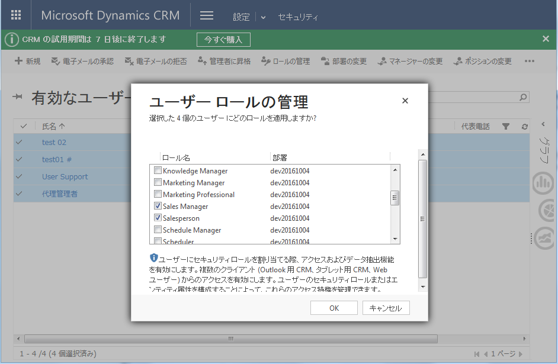Click the search magnifier icon

pyautogui.click(x=523, y=97)
